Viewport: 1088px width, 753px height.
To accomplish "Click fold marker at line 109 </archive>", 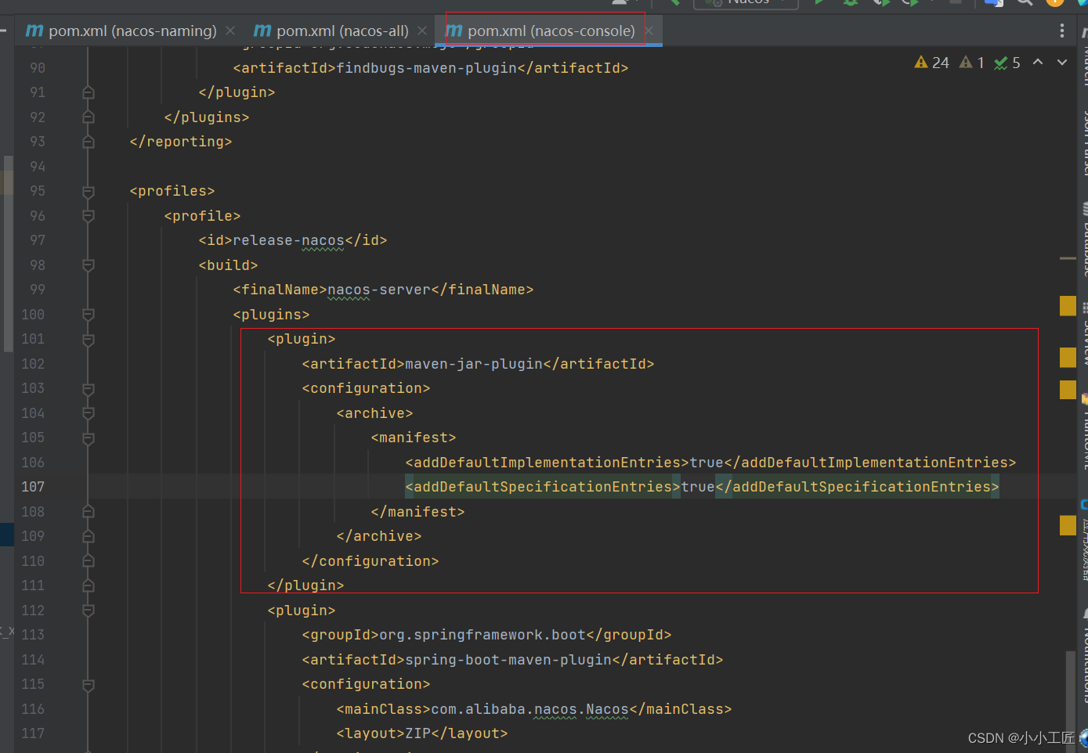I will click(89, 536).
